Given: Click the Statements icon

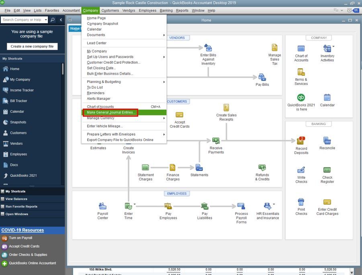Looking at the screenshot, I should click(x=199, y=168).
